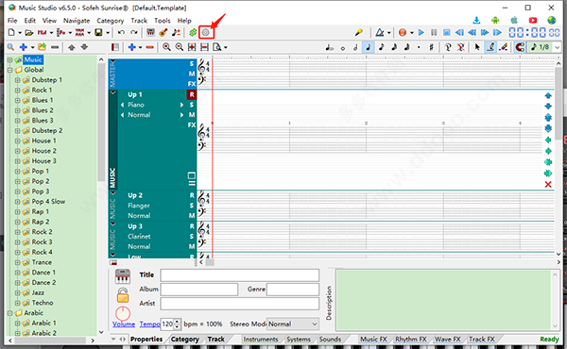Screen dimensions: 567x349
Task: Click the Volume link
Action: point(124,324)
